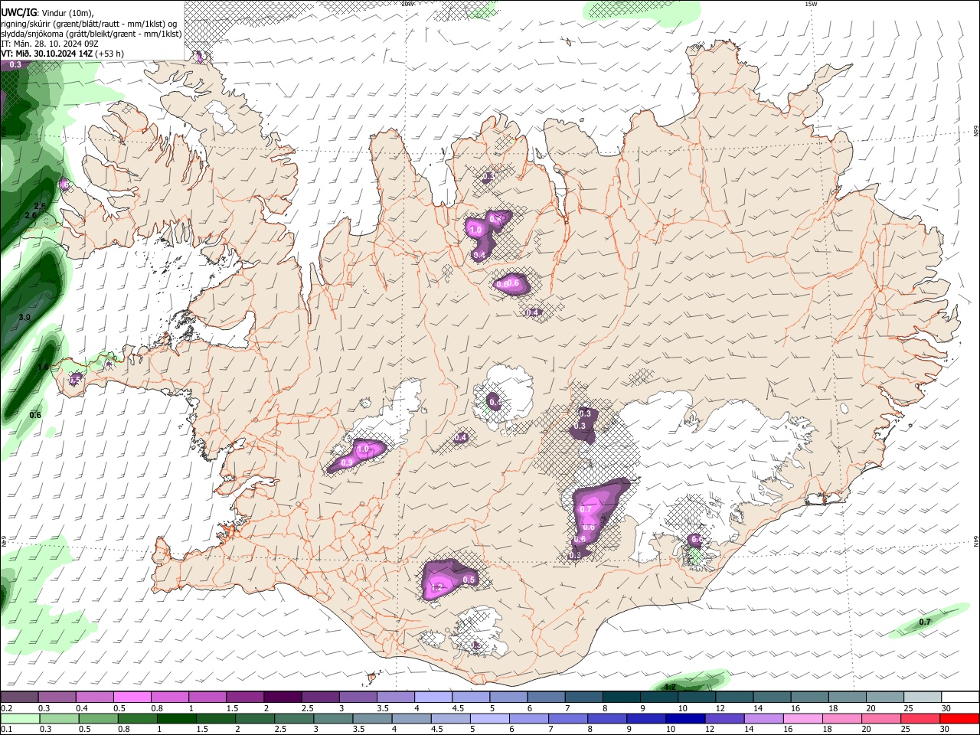This screenshot has height=735, width=980.
Task: Click the 'slydda/snjókoma' legend description line
Action: (x=91, y=34)
